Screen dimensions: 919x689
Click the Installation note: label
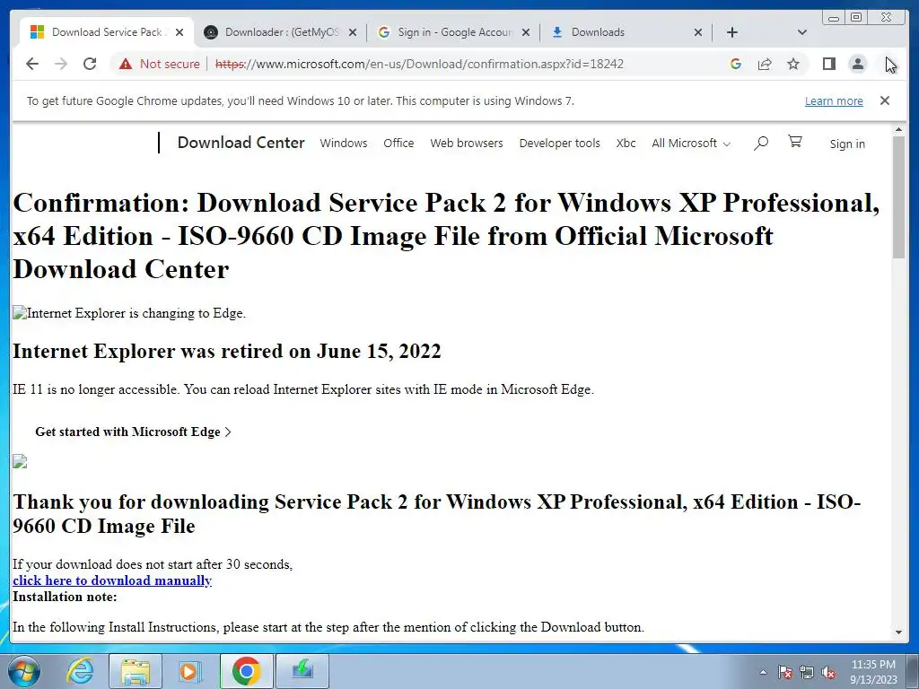pyautogui.click(x=65, y=597)
